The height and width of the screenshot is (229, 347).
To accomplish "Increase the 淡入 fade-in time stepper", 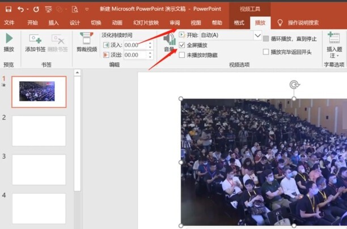I will coord(150,43).
